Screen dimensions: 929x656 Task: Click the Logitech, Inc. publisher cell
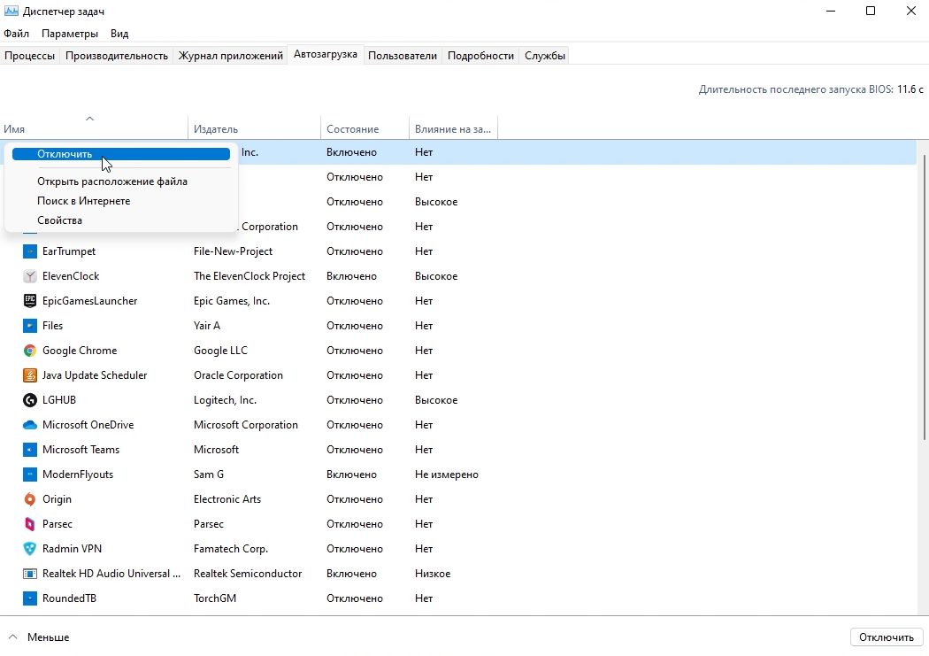coord(225,400)
